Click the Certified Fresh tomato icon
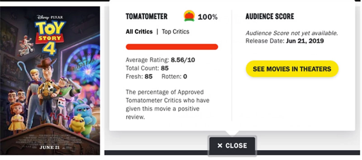Image resolution: width=362 pixels, height=160 pixels. point(189,16)
